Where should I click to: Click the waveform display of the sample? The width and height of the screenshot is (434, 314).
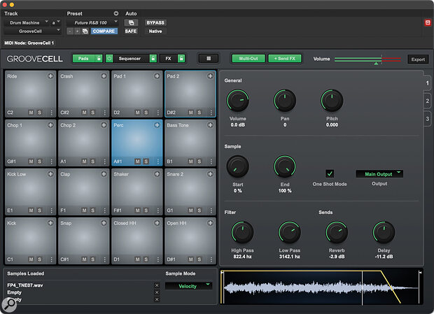tap(321, 287)
